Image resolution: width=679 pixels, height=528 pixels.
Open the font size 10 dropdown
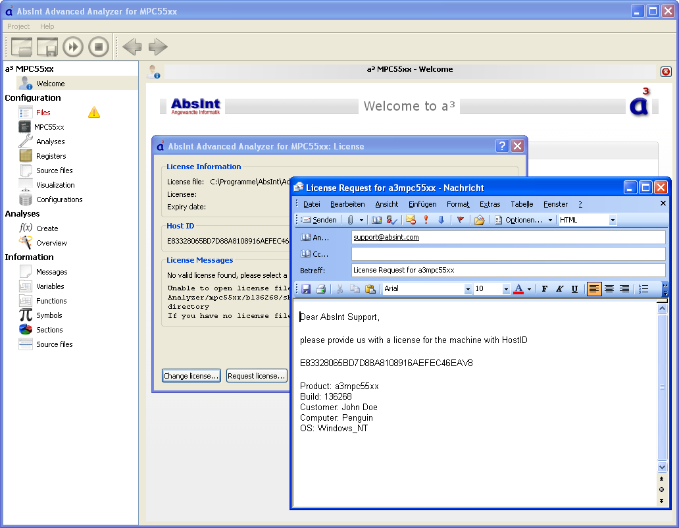pos(506,289)
